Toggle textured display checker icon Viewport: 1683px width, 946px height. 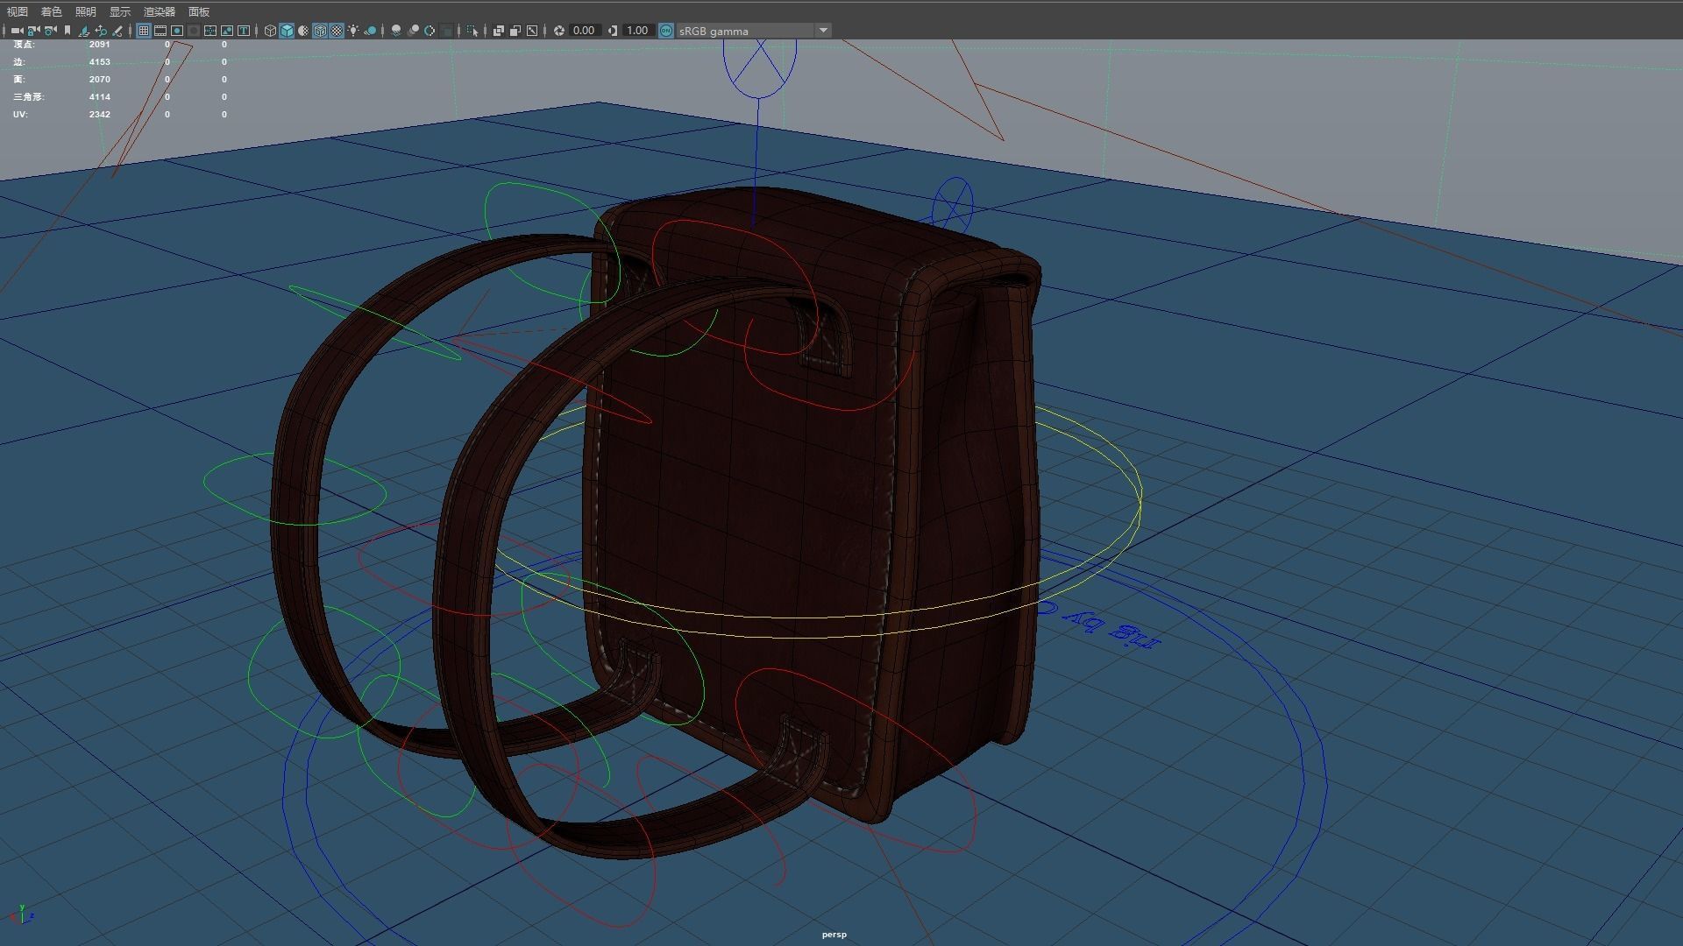[337, 31]
